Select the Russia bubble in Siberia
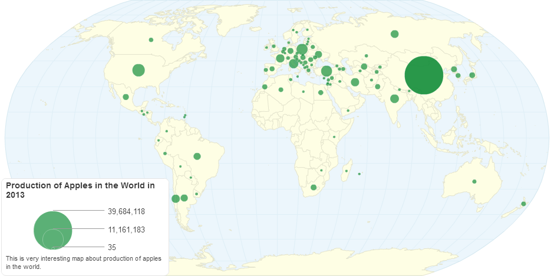554x276 pixels. pos(394,34)
